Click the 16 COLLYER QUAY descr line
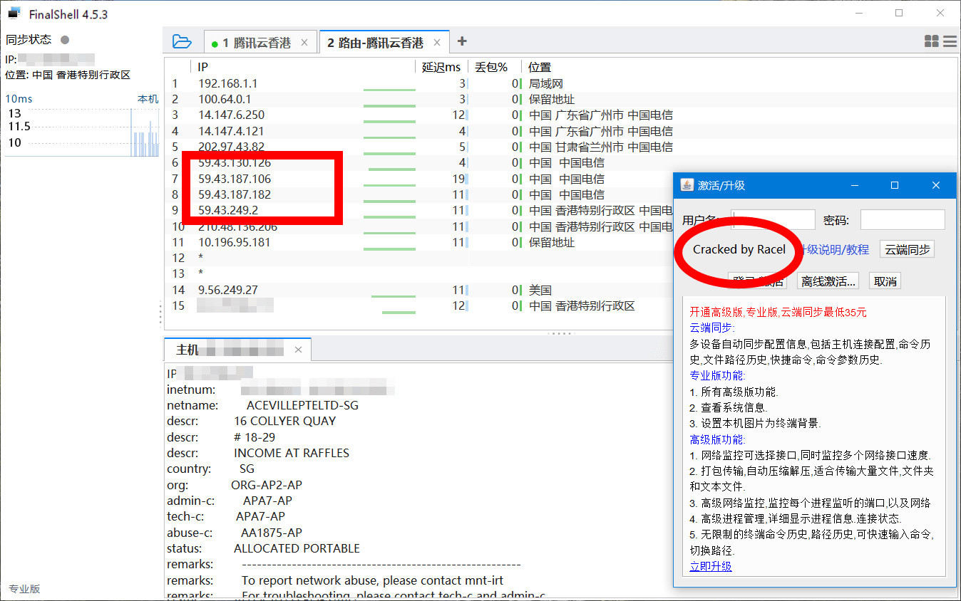This screenshot has width=961, height=601. point(284,421)
